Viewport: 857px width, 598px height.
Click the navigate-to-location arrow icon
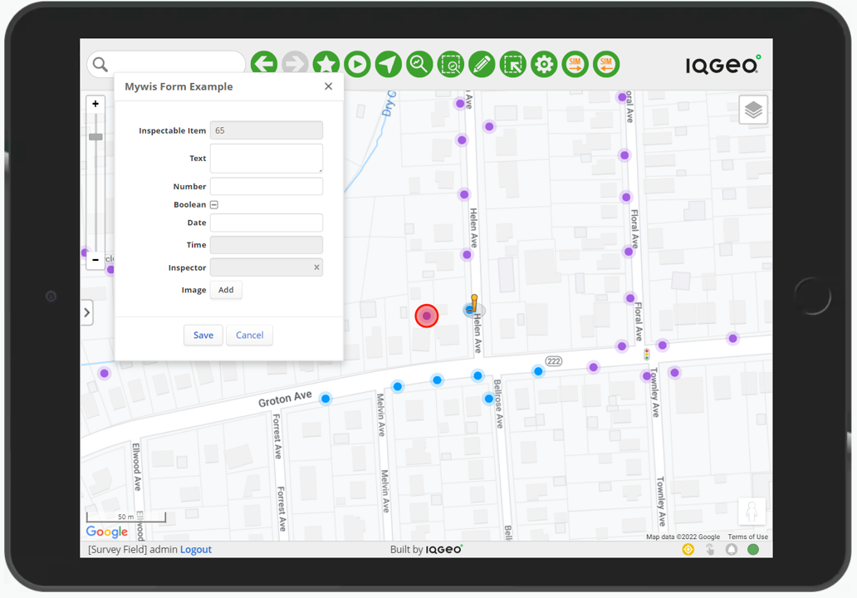(x=388, y=64)
